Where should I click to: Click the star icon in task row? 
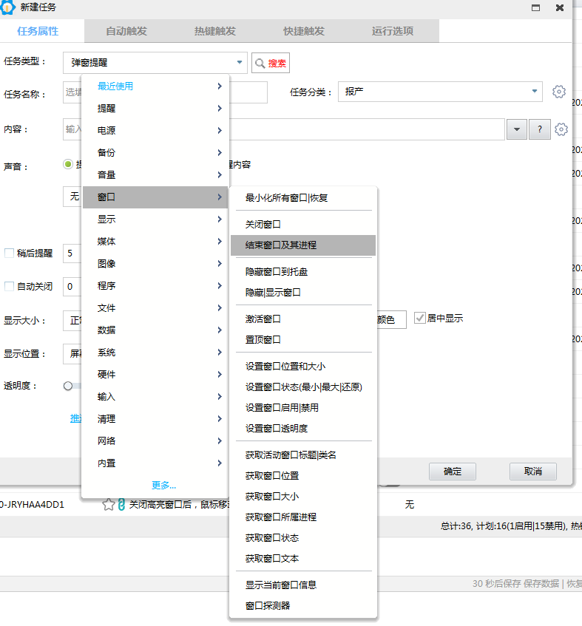pyautogui.click(x=109, y=505)
